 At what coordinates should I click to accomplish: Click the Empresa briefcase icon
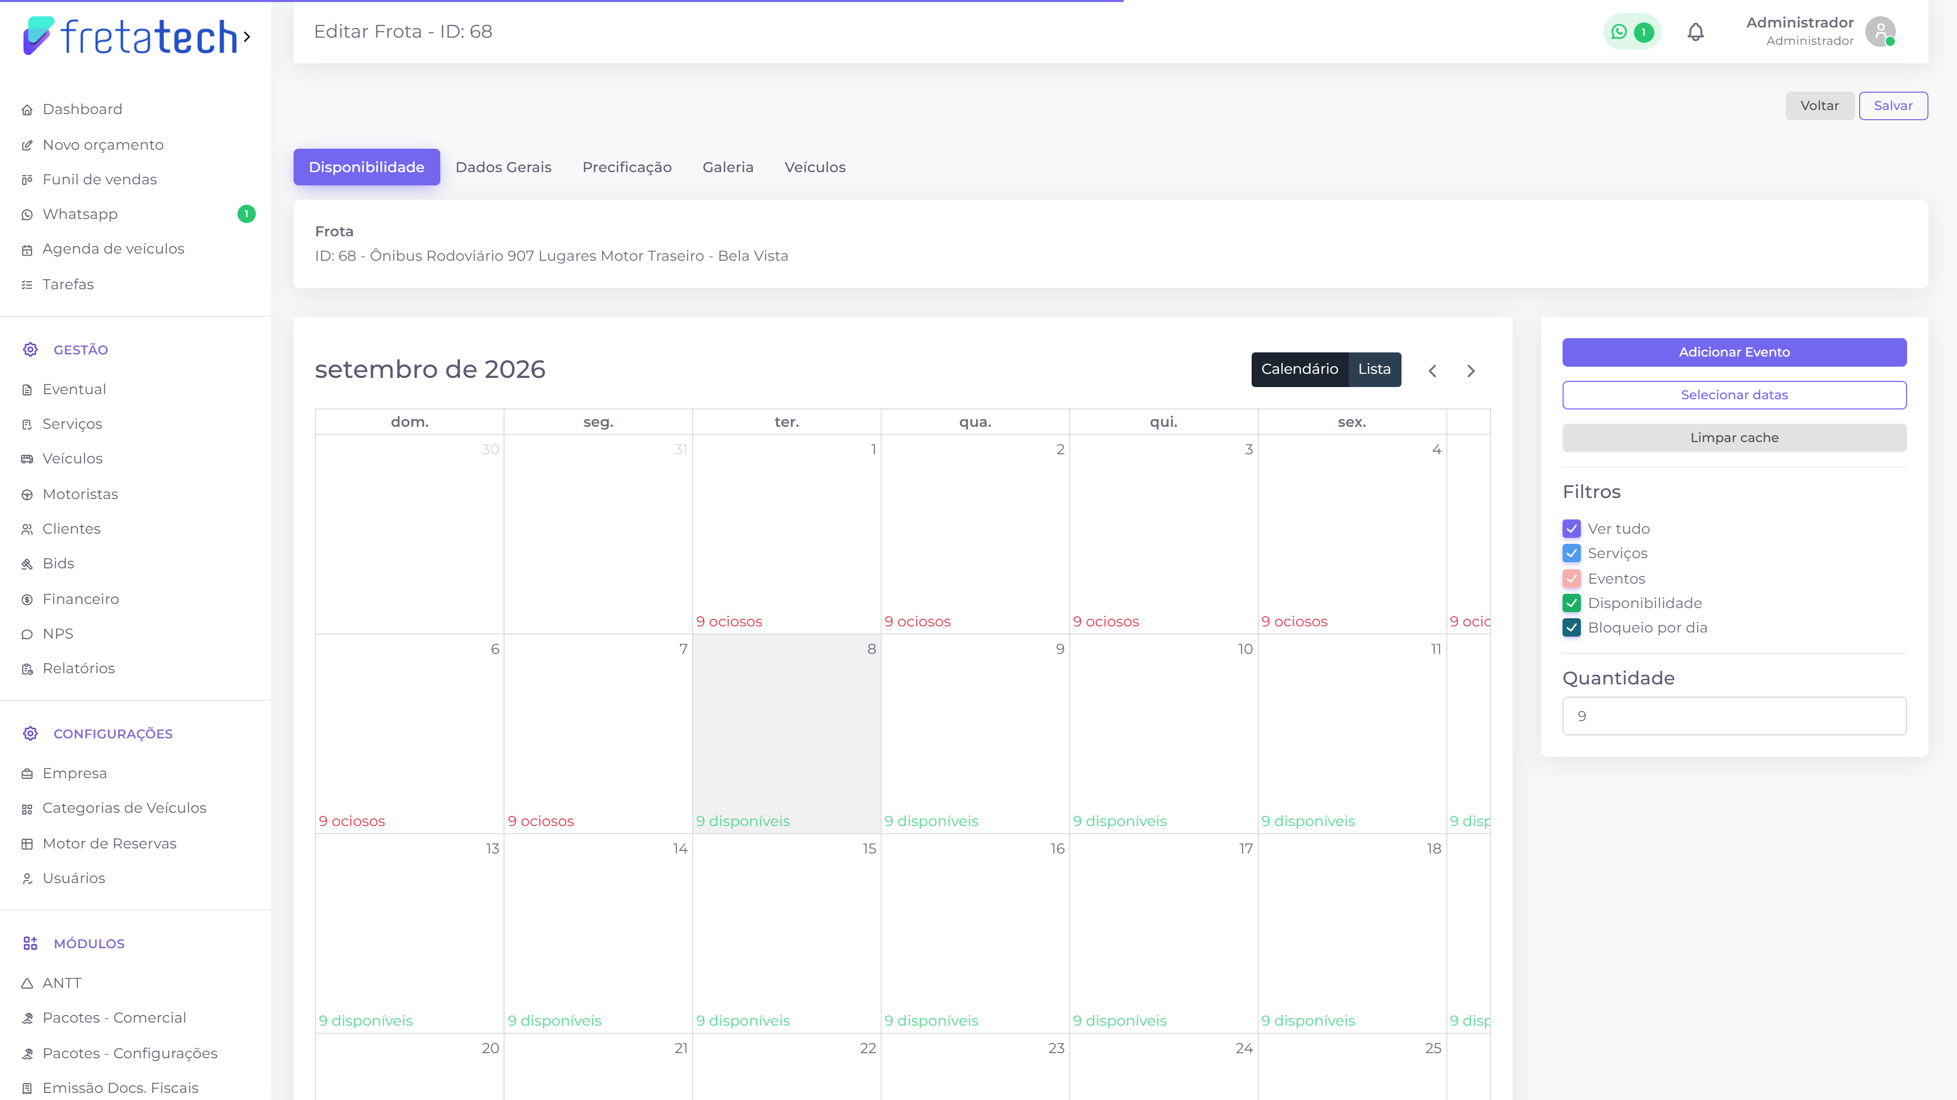pyautogui.click(x=28, y=774)
